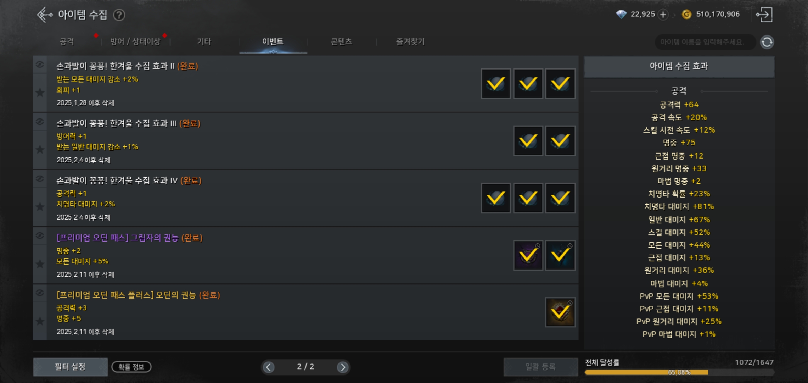Click the exit door icon
Image resolution: width=808 pixels, height=383 pixels.
(x=764, y=15)
